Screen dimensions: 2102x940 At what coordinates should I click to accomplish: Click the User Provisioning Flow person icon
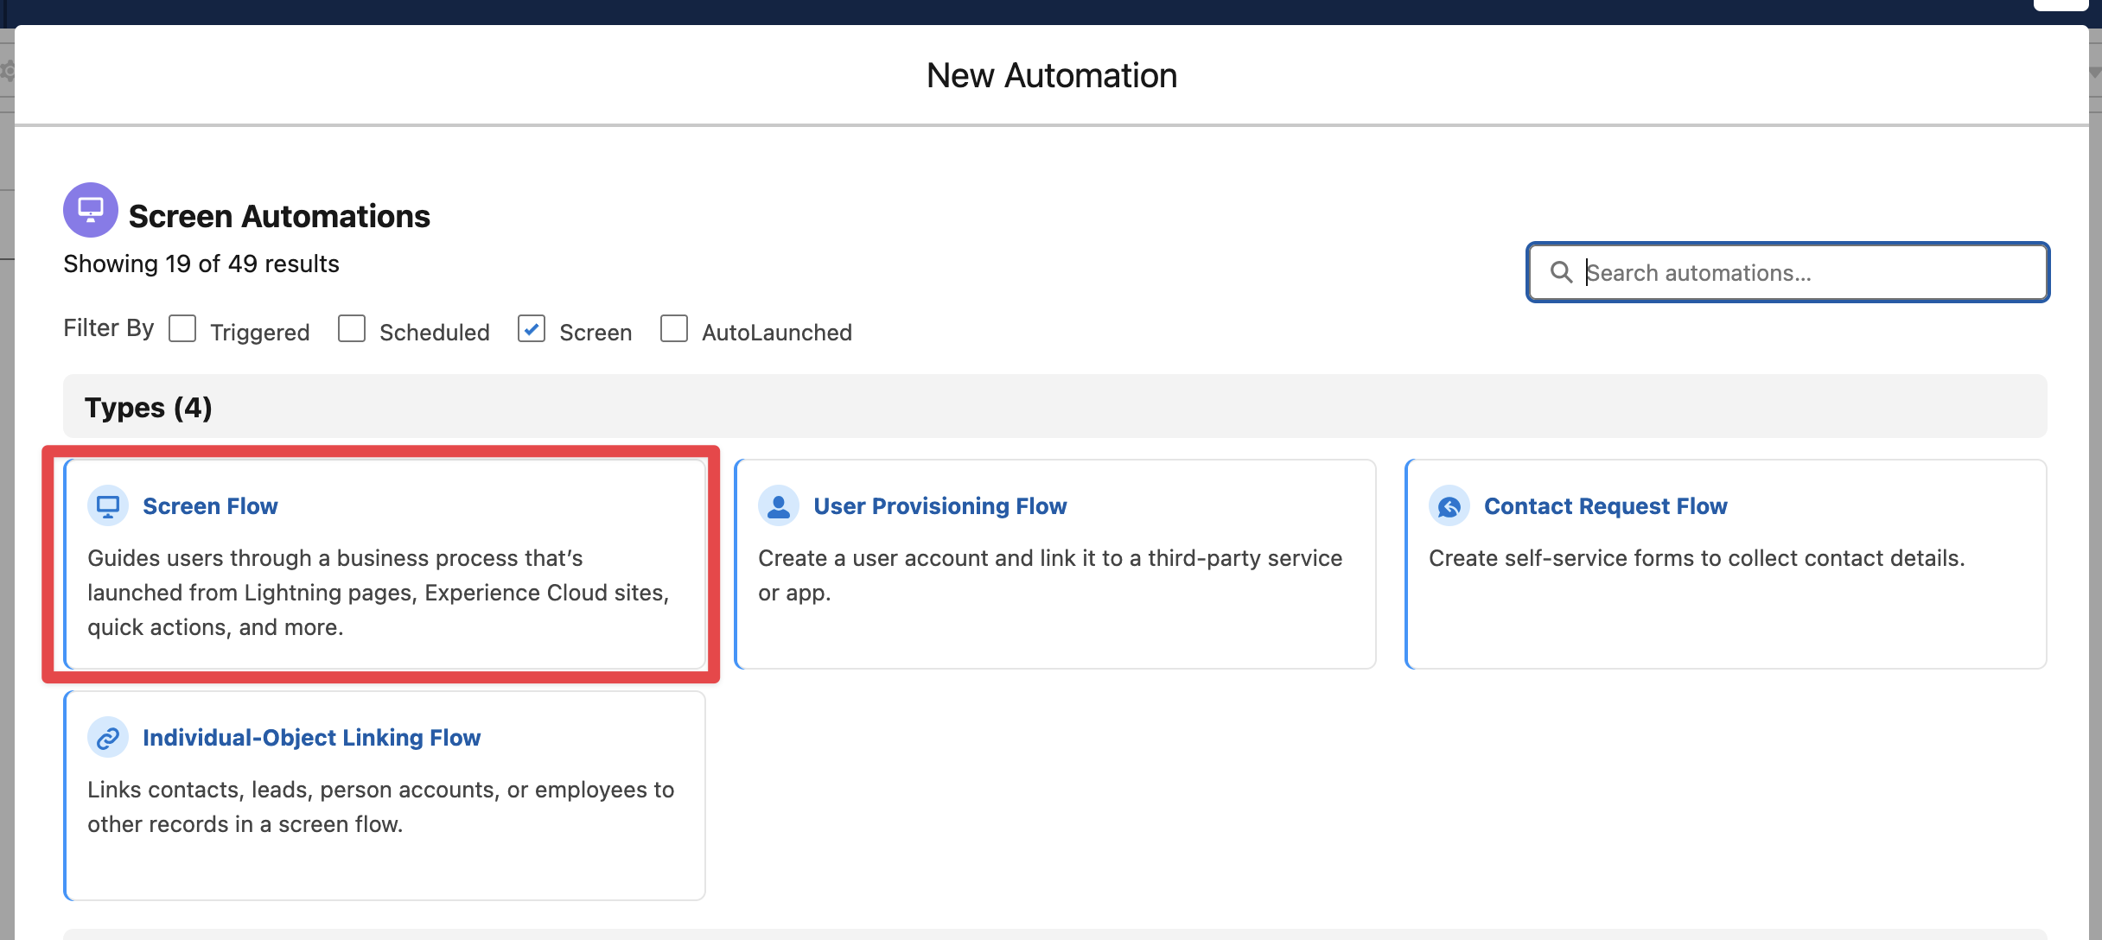click(779, 506)
